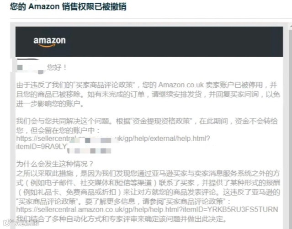Click the line starting 之所以采取此措施
Screen dimensions: 292x229
148,174
